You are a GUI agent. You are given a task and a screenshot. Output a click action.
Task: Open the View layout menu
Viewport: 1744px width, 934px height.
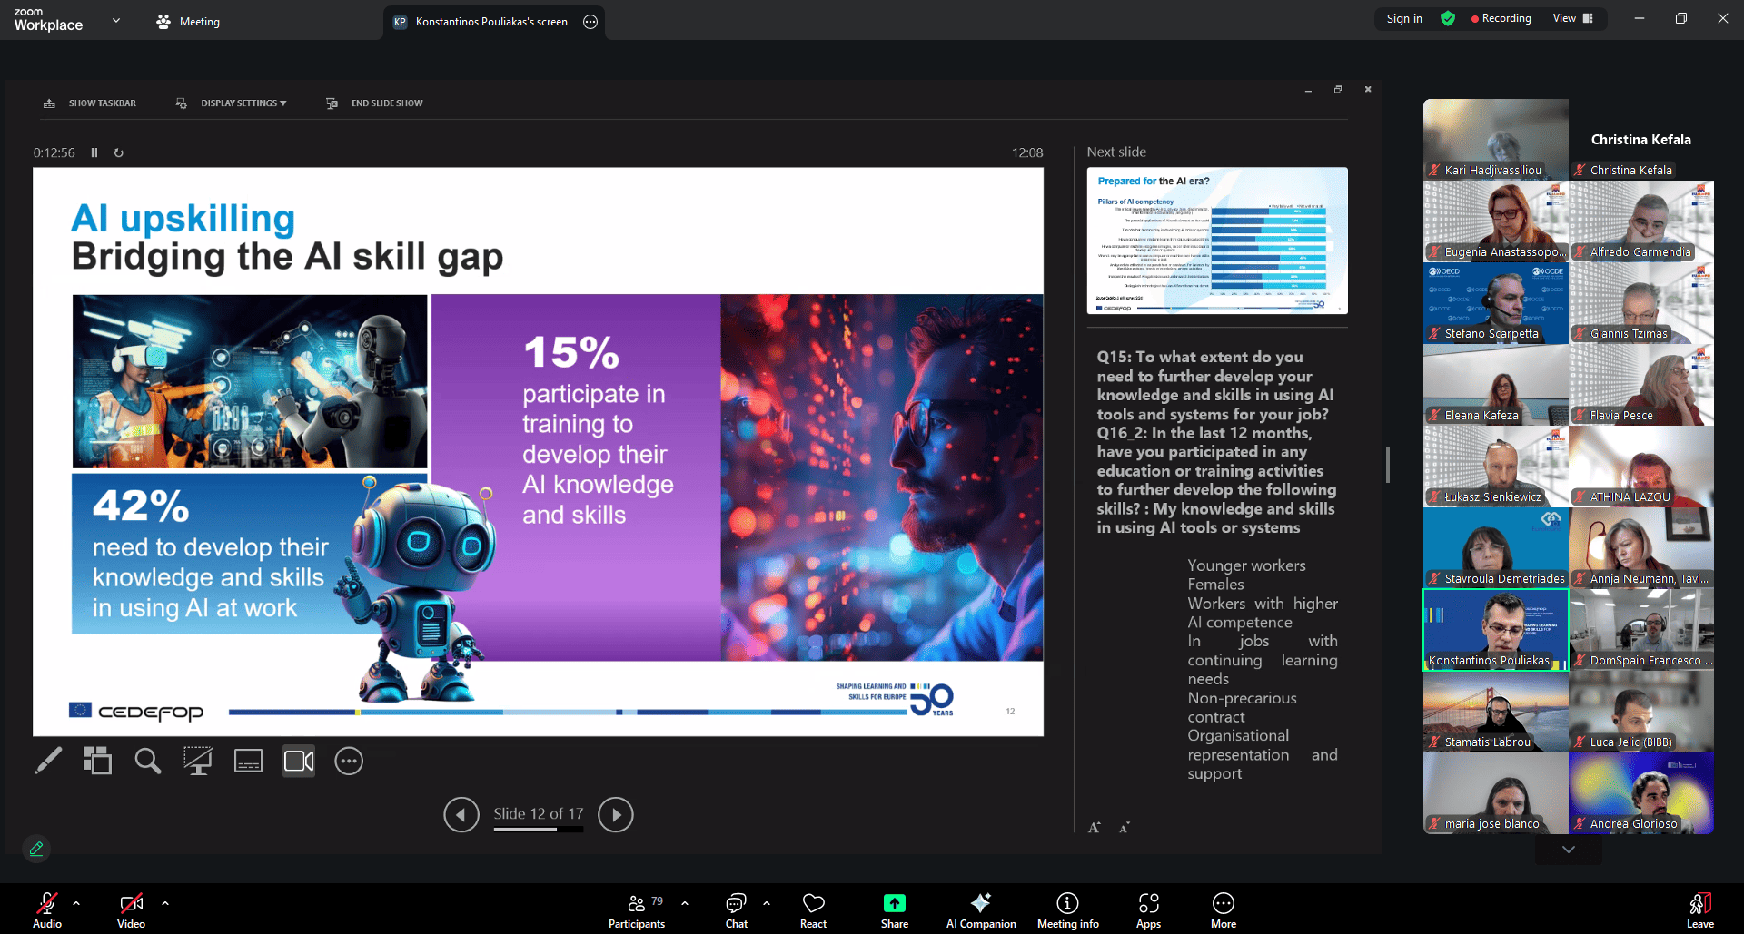[x=1573, y=18]
